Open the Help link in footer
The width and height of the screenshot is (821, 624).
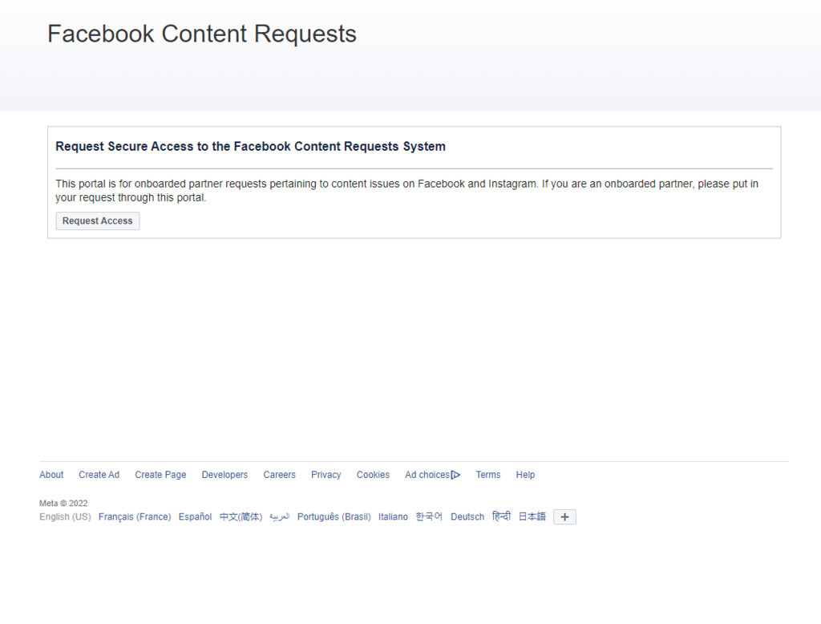pyautogui.click(x=525, y=475)
